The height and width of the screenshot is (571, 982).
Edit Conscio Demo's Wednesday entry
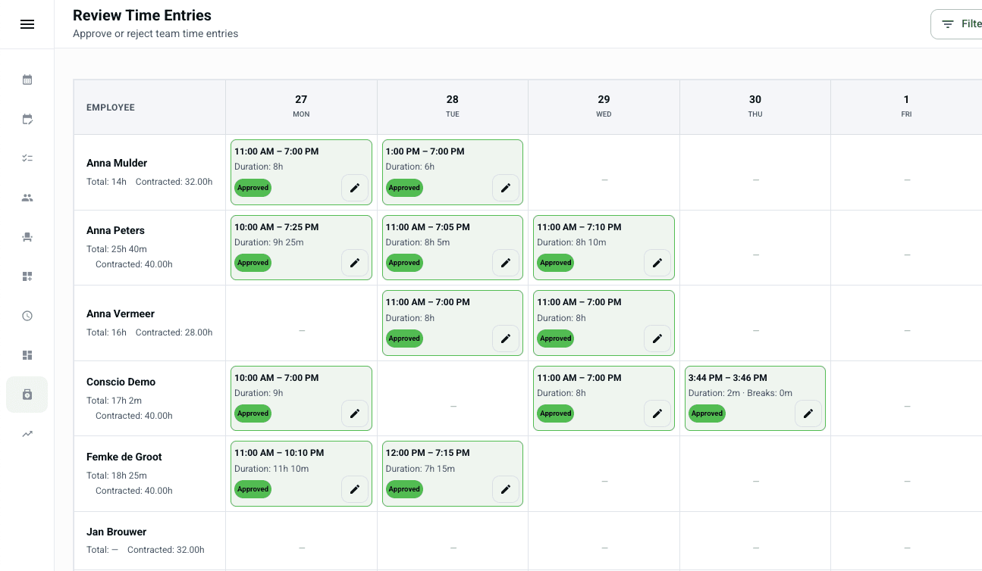pos(657,413)
